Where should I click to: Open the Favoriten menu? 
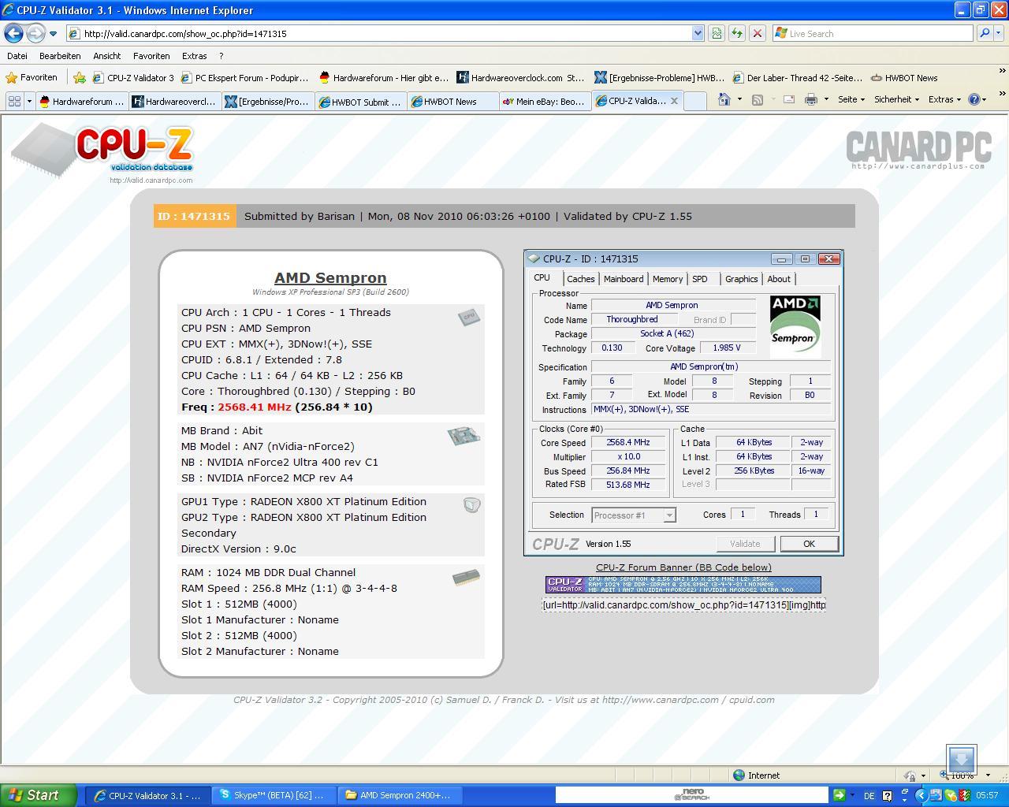(x=151, y=56)
